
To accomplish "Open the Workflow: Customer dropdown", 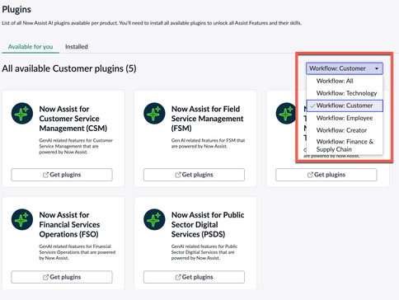I will 345,68.
